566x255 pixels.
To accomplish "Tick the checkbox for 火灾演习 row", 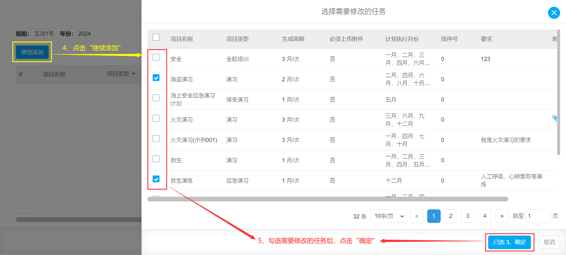I will point(156,118).
